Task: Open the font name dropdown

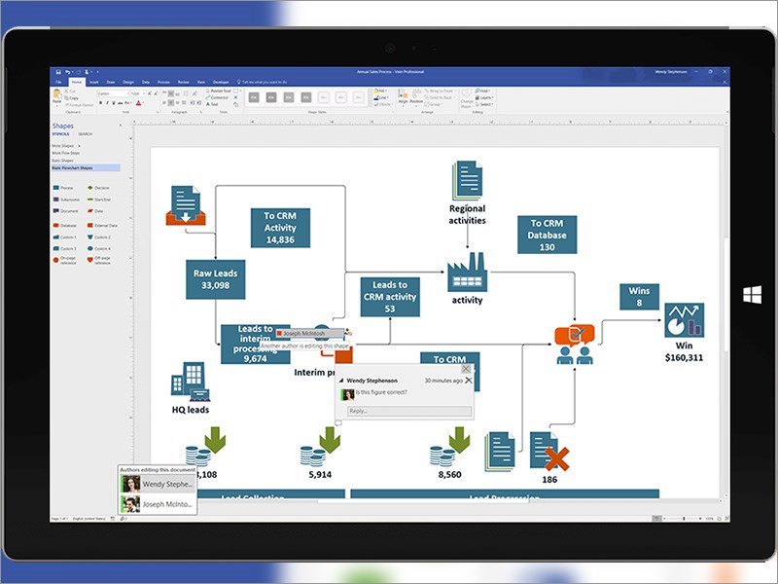Action: (114, 93)
